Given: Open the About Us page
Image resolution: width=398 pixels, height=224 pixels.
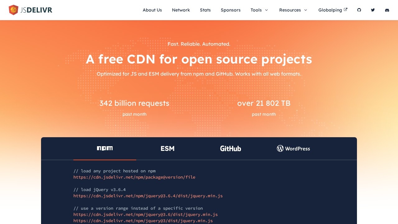Looking at the screenshot, I should (x=152, y=10).
